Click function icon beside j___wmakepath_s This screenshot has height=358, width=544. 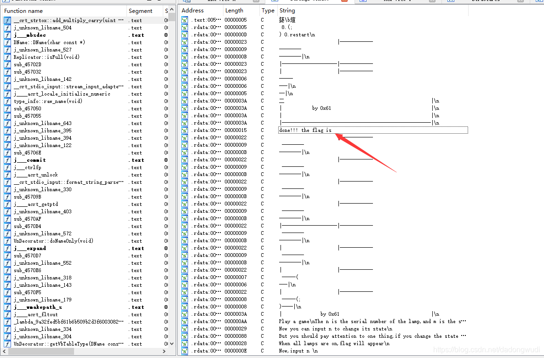[7, 307]
